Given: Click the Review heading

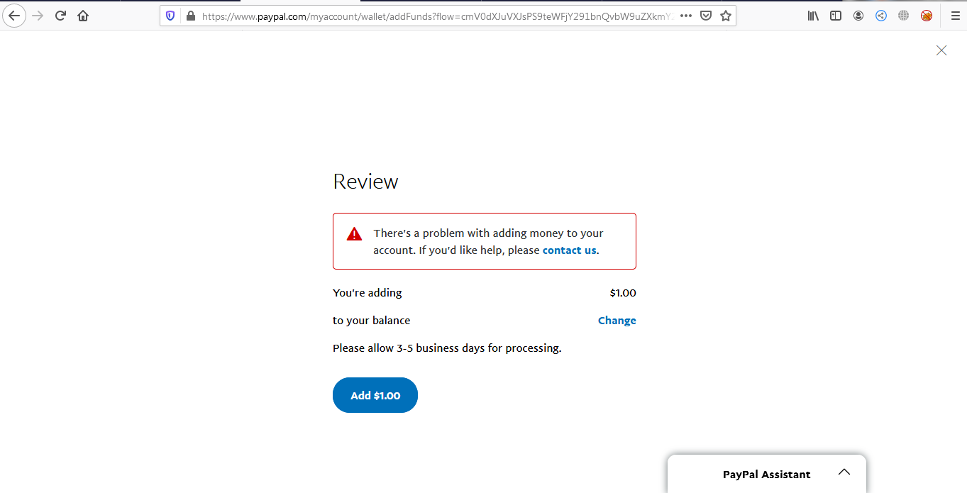Looking at the screenshot, I should coord(365,182).
